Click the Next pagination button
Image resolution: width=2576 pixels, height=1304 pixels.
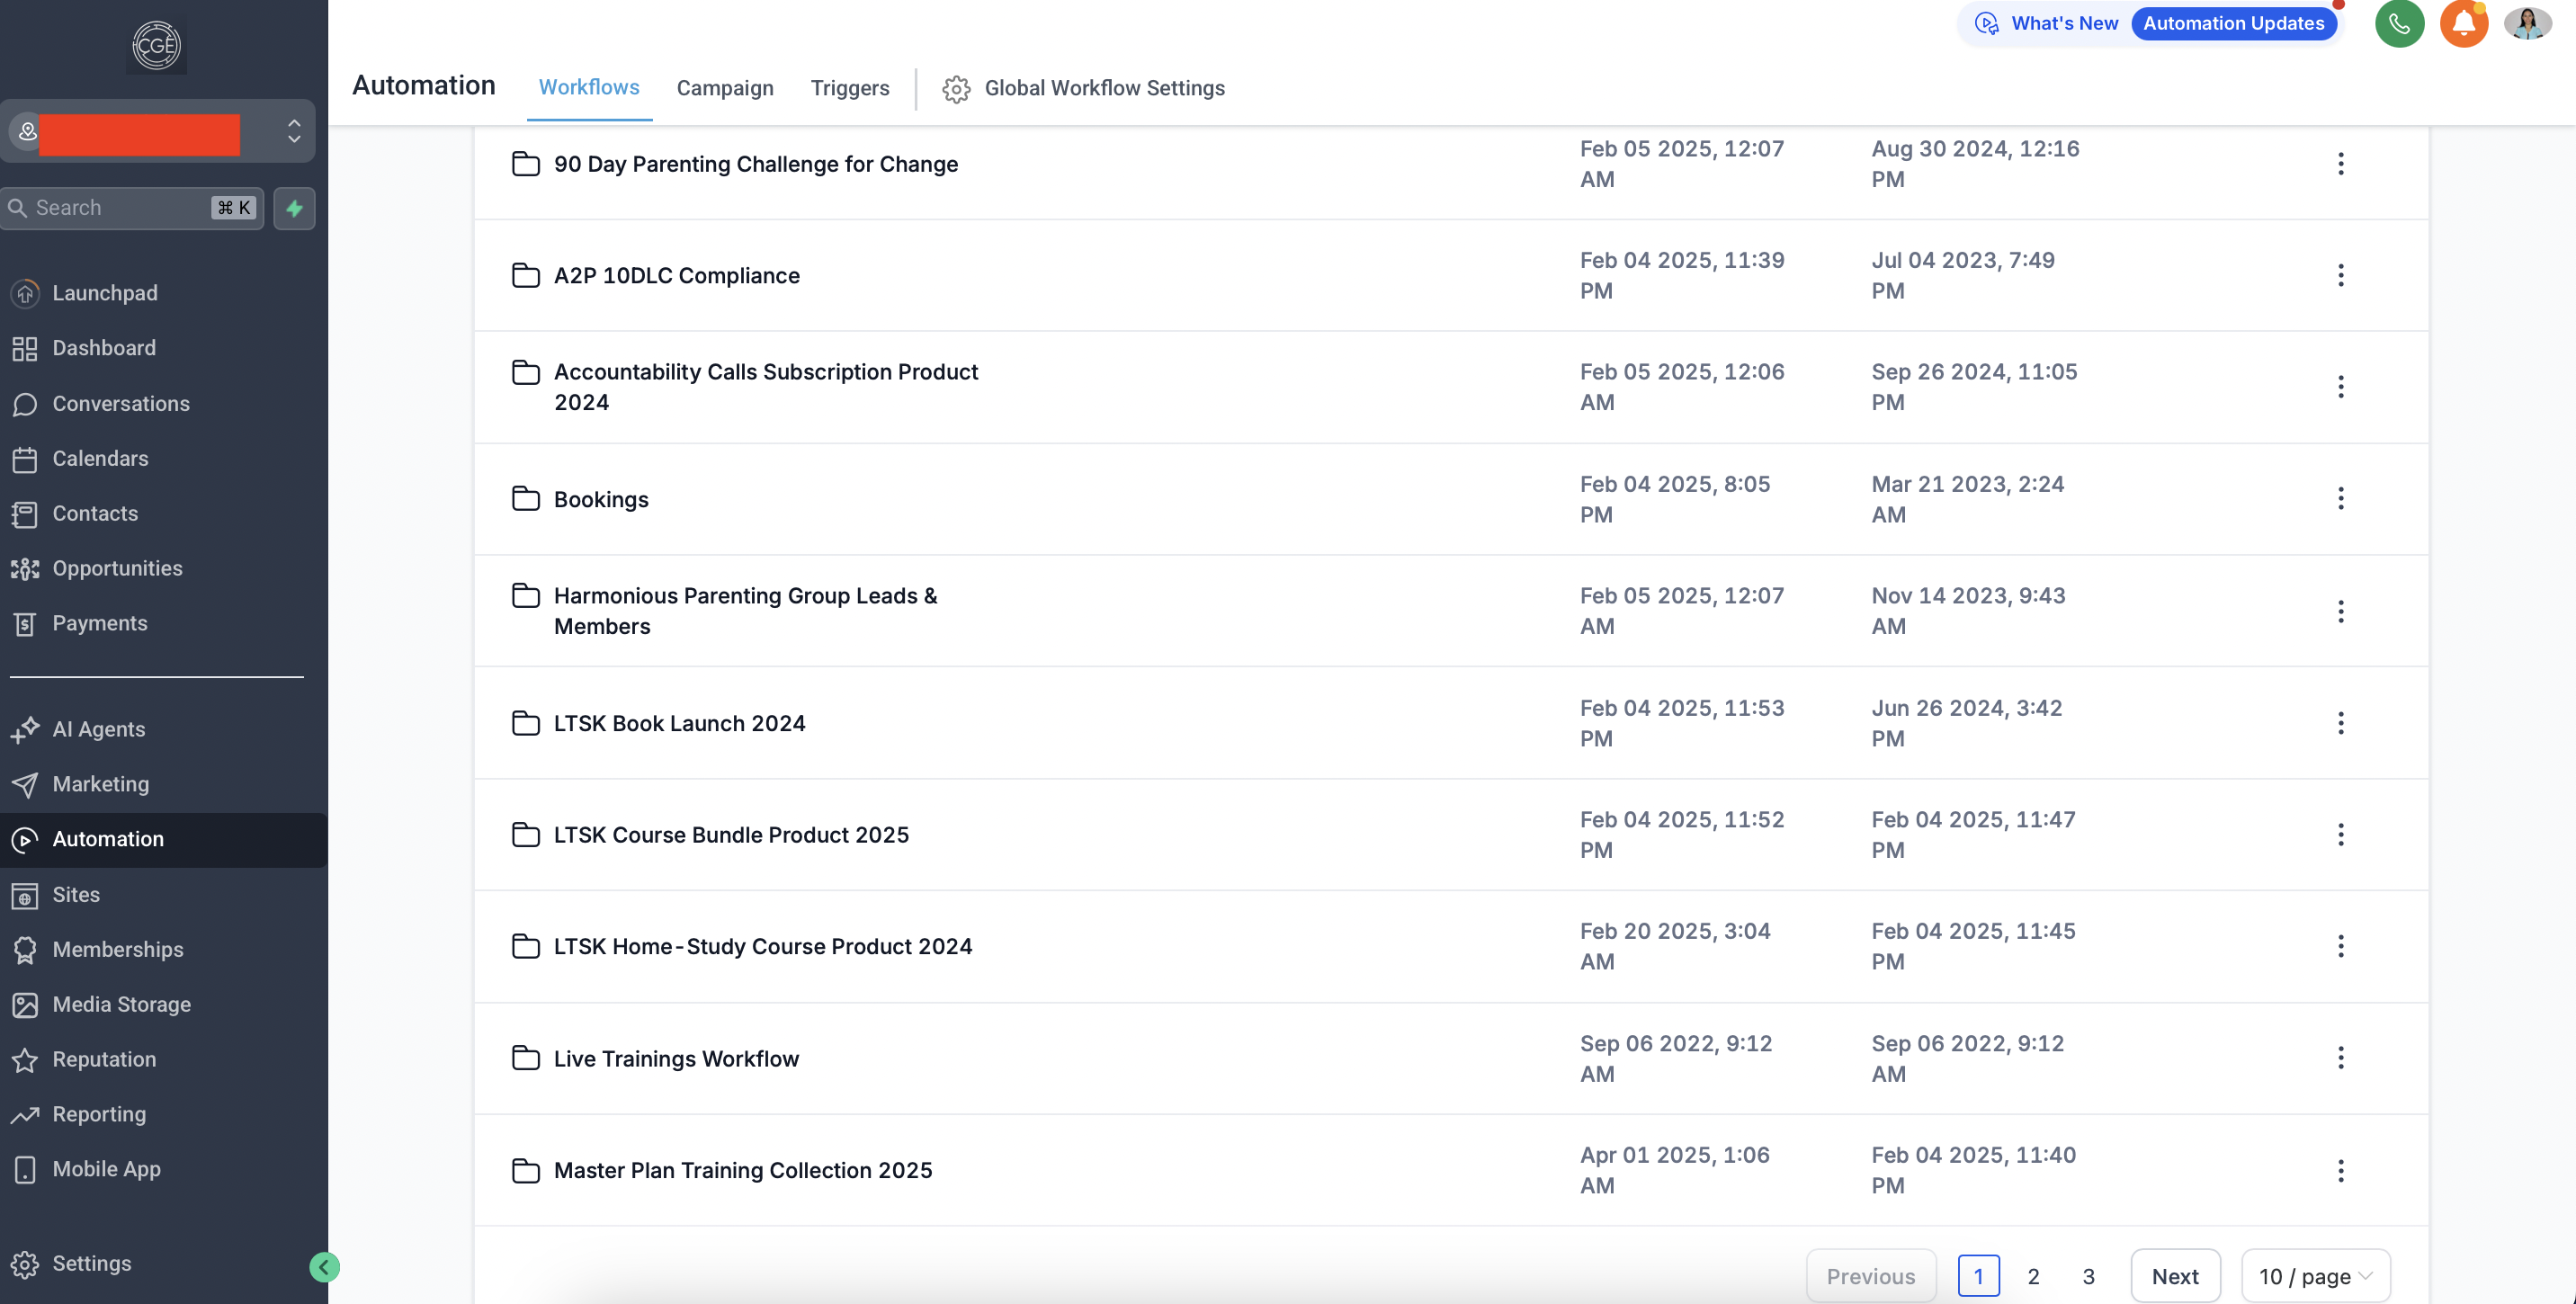2174,1276
